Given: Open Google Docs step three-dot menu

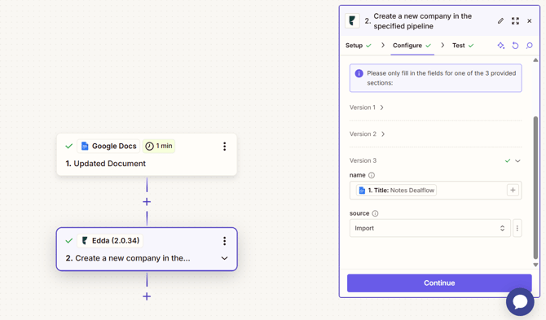Looking at the screenshot, I should click(x=225, y=146).
